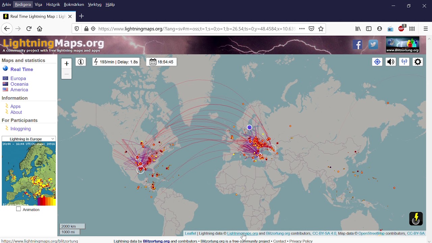This screenshot has height=243, width=432.
Task: Follow the Lightningmaps.org attribution link
Action: tap(242, 233)
